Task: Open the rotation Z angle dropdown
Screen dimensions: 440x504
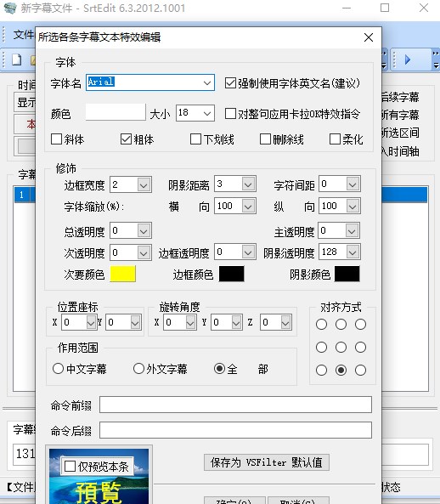Action: point(285,322)
